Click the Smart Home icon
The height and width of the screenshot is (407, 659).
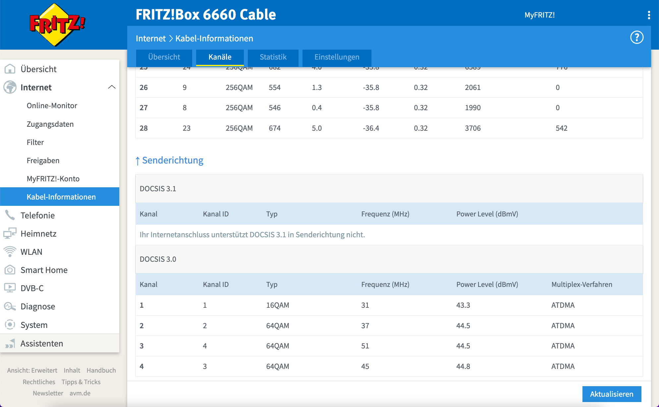point(10,270)
